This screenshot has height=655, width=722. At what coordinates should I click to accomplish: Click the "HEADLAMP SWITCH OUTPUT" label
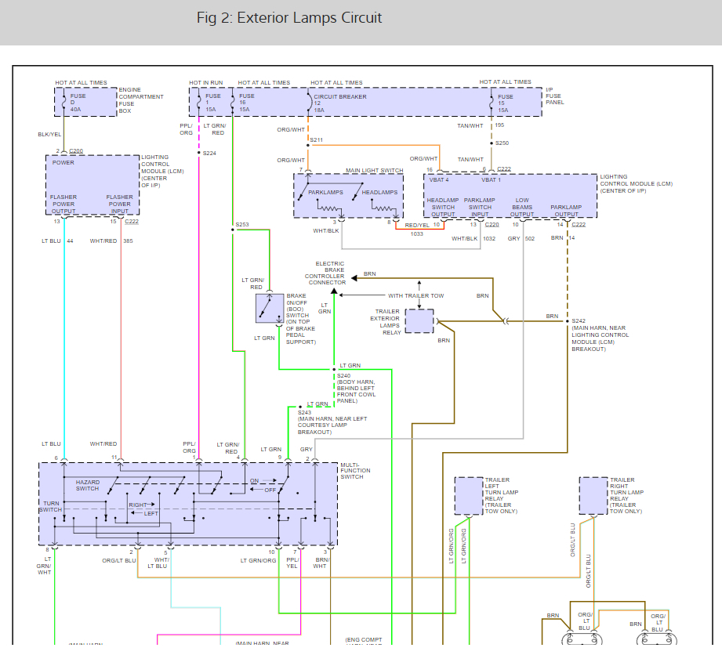[442, 207]
